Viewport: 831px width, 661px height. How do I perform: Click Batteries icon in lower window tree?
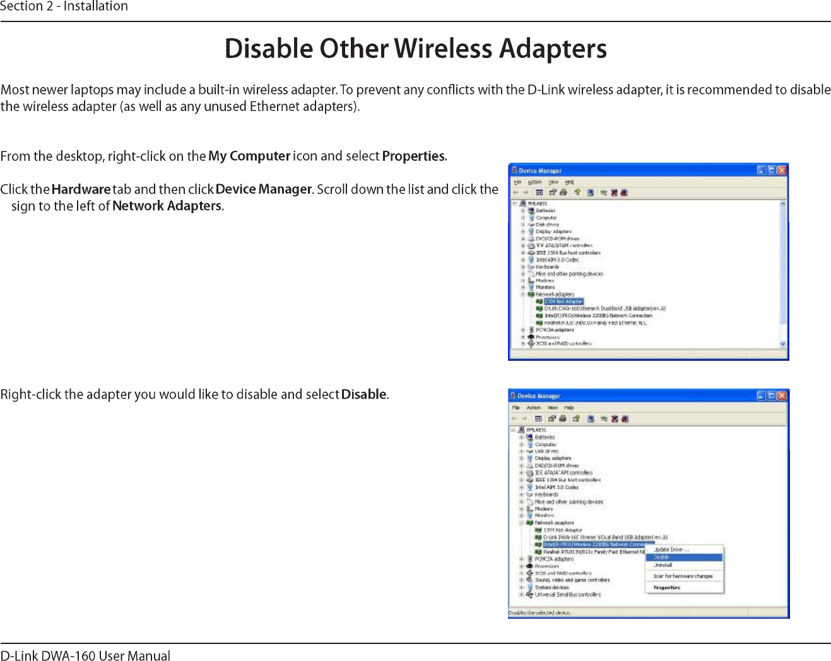click(x=530, y=437)
